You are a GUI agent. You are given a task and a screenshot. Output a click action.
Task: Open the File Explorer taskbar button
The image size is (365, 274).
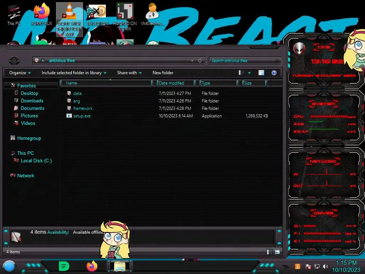[x=120, y=266]
